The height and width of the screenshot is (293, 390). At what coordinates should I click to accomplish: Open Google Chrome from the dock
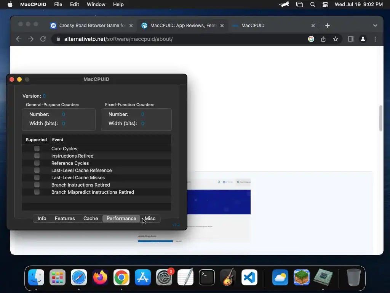click(x=121, y=277)
